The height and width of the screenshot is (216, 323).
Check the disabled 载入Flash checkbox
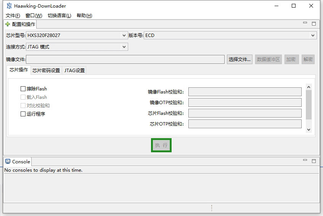[23, 97]
